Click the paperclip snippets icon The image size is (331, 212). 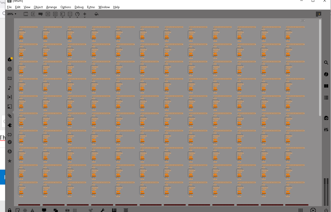tap(10, 116)
